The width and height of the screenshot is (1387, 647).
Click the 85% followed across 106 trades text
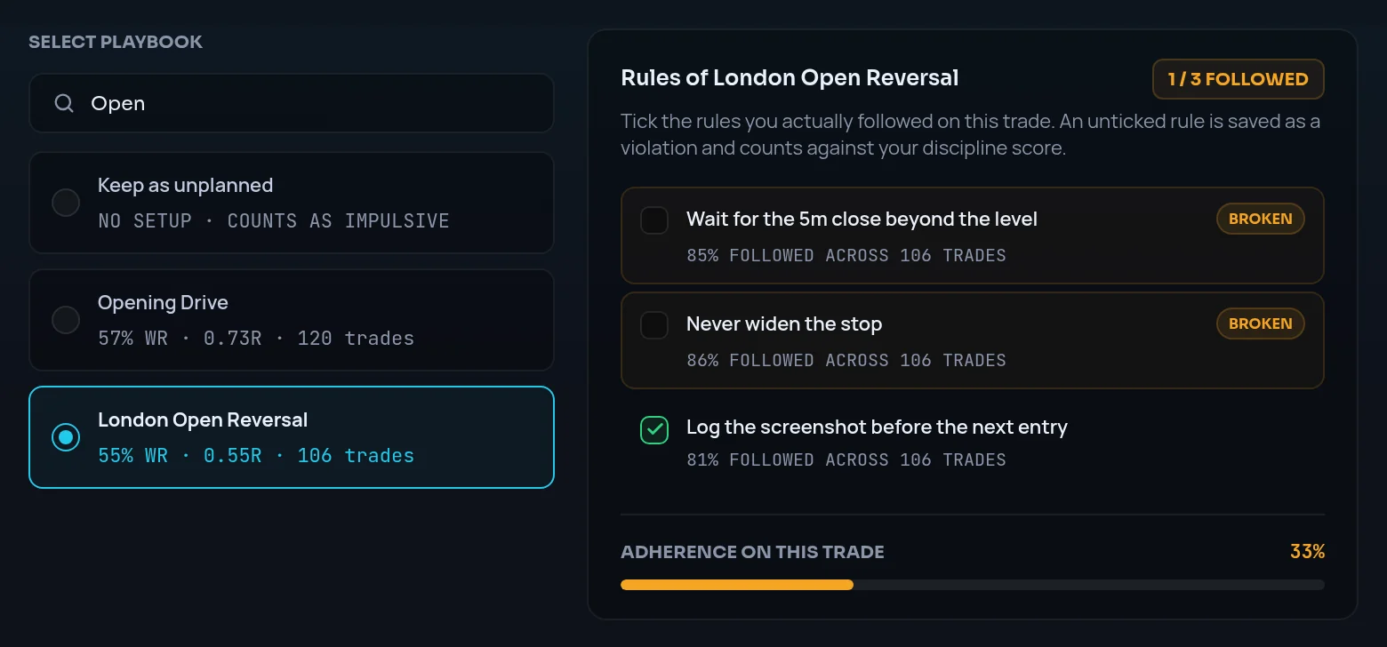pos(846,256)
